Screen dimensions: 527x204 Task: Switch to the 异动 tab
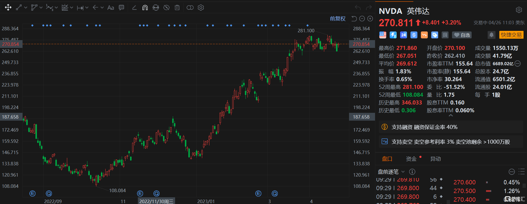click(435, 159)
